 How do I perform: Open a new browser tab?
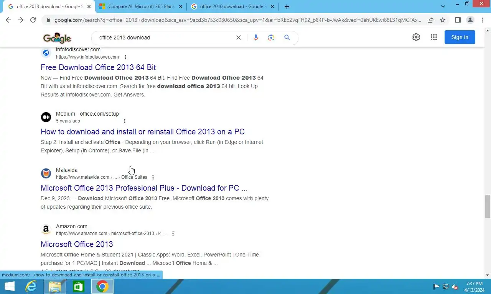click(287, 7)
